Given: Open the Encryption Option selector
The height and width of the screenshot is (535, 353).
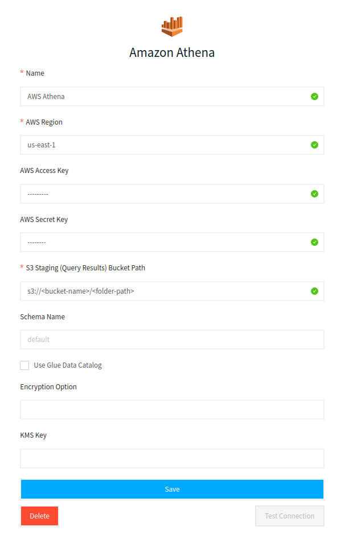Looking at the screenshot, I should (x=172, y=409).
